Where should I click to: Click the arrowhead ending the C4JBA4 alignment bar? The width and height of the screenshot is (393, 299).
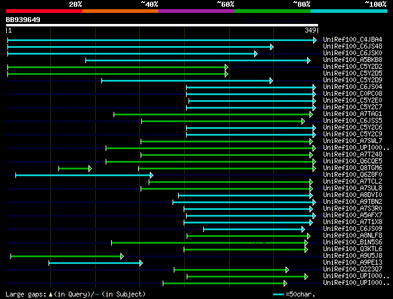[x=315, y=40]
